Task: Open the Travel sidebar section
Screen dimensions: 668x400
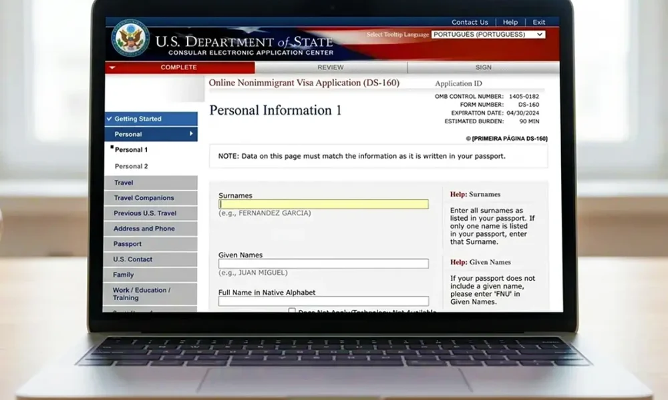Action: click(x=151, y=183)
